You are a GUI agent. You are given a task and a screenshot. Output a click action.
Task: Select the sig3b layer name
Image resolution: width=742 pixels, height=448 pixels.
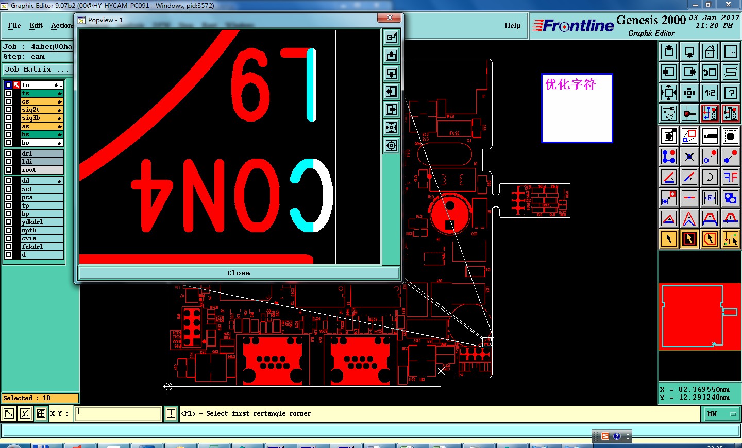click(42, 118)
